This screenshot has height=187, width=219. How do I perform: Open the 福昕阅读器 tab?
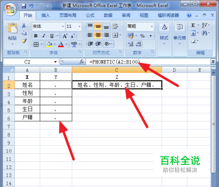pyautogui.click(x=168, y=15)
